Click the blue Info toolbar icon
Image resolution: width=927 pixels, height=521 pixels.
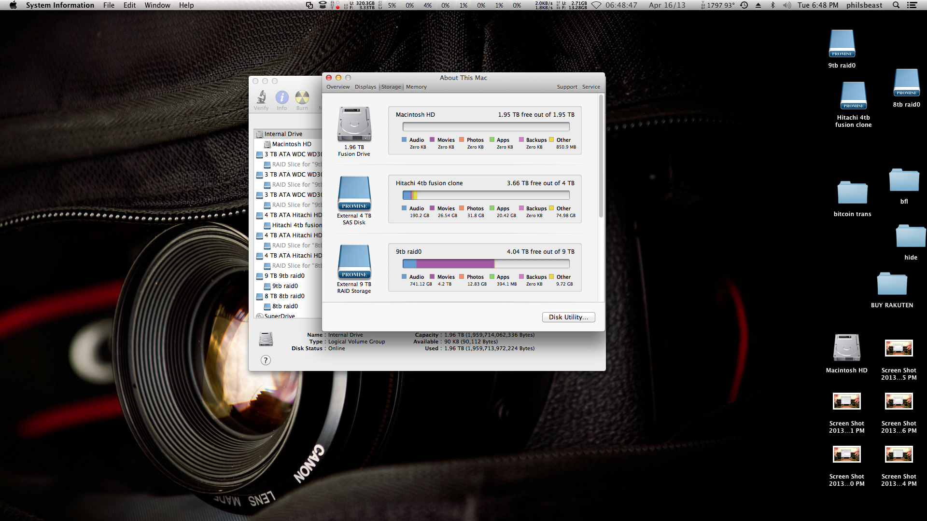(282, 98)
